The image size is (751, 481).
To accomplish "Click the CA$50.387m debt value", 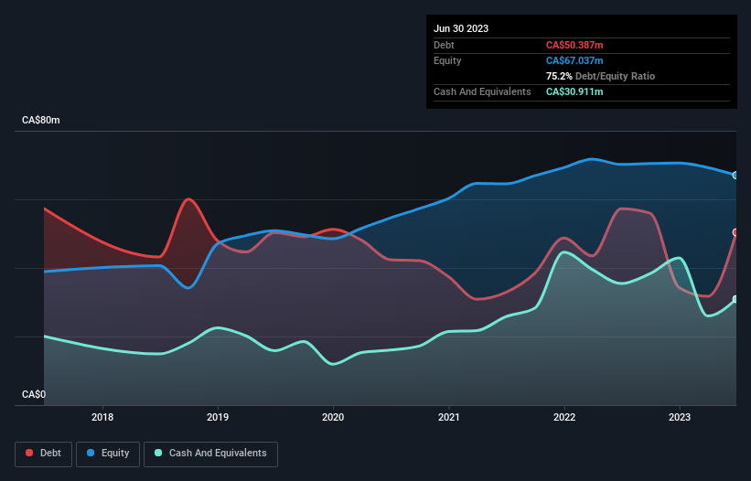I will tap(574, 45).
